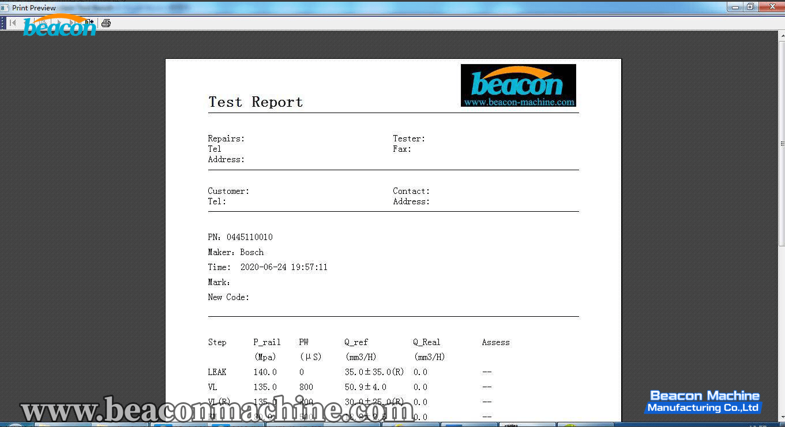Click the Assess column header

pos(495,342)
